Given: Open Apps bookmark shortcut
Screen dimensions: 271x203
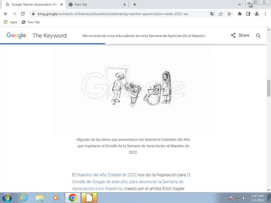Looking at the screenshot, I should (11, 22).
